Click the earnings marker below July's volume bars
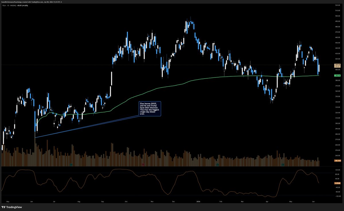The width and height of the screenshot is (344, 211). (71, 165)
